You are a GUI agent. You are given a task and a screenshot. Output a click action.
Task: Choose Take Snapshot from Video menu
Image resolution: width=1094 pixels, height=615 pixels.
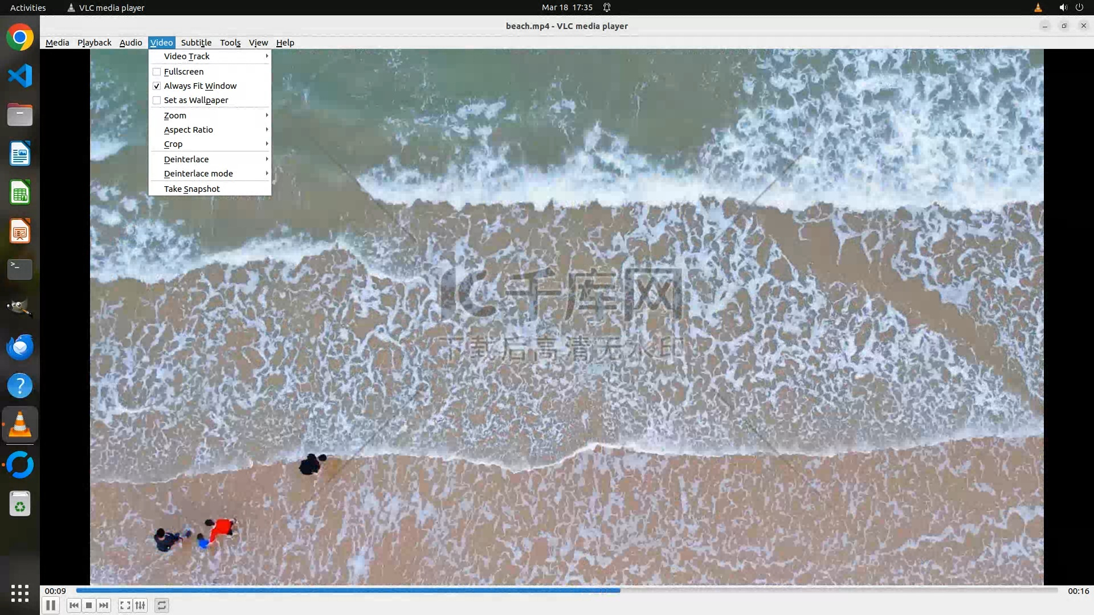pyautogui.click(x=191, y=189)
